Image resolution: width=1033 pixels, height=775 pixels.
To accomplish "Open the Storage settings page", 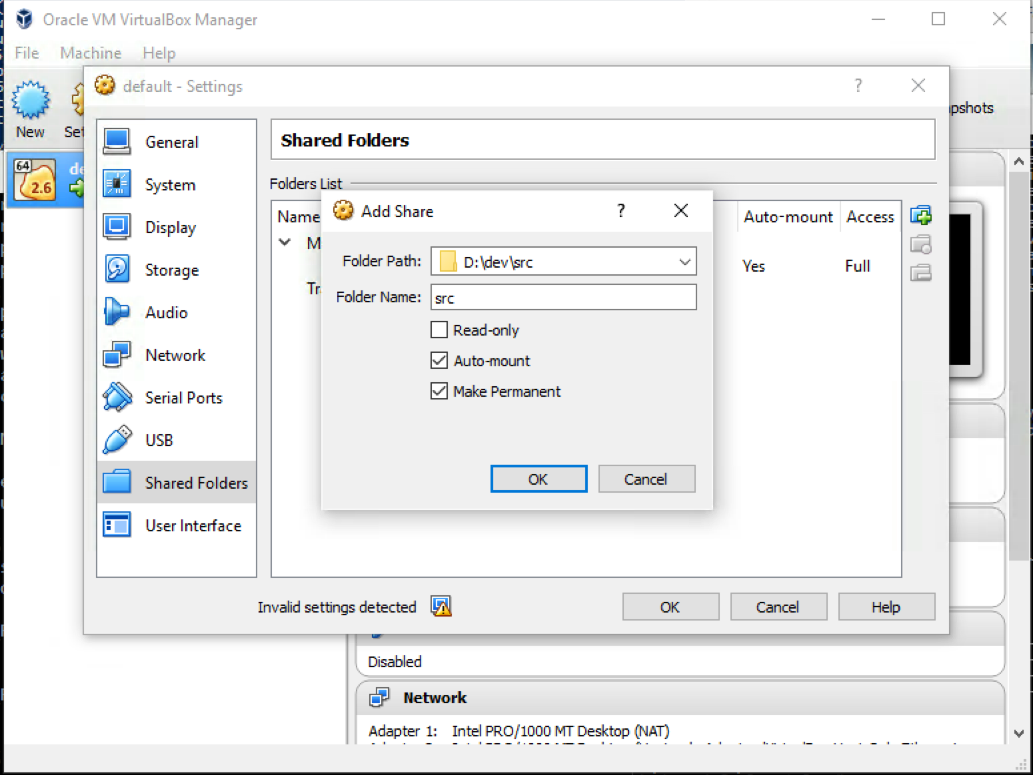I will (x=171, y=270).
